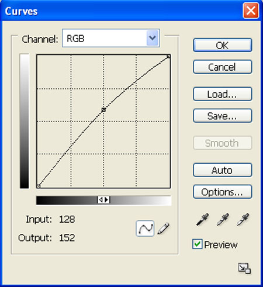This screenshot has height=287, width=263.
Task: Open the Options... dialog
Action: (223, 192)
